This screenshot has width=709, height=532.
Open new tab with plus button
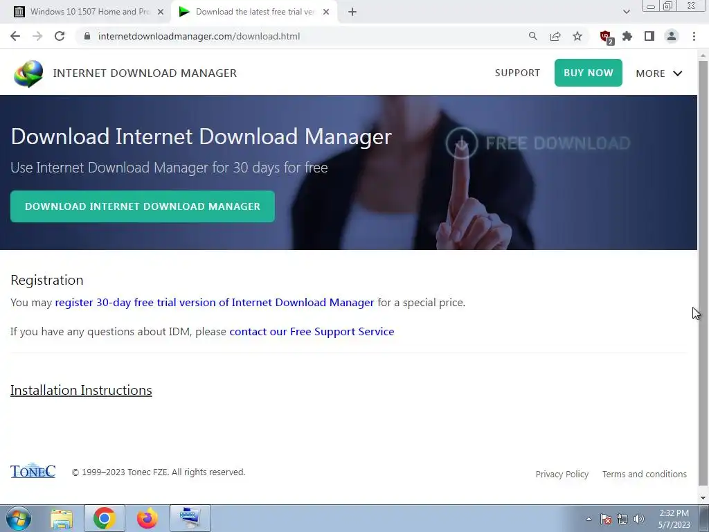click(352, 12)
